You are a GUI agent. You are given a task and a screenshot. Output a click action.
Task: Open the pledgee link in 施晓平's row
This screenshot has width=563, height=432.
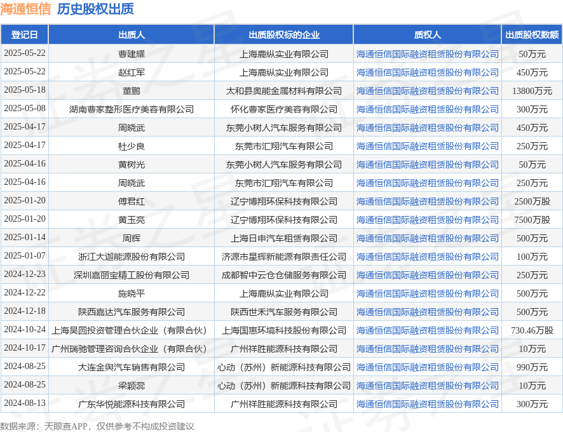tap(427, 294)
